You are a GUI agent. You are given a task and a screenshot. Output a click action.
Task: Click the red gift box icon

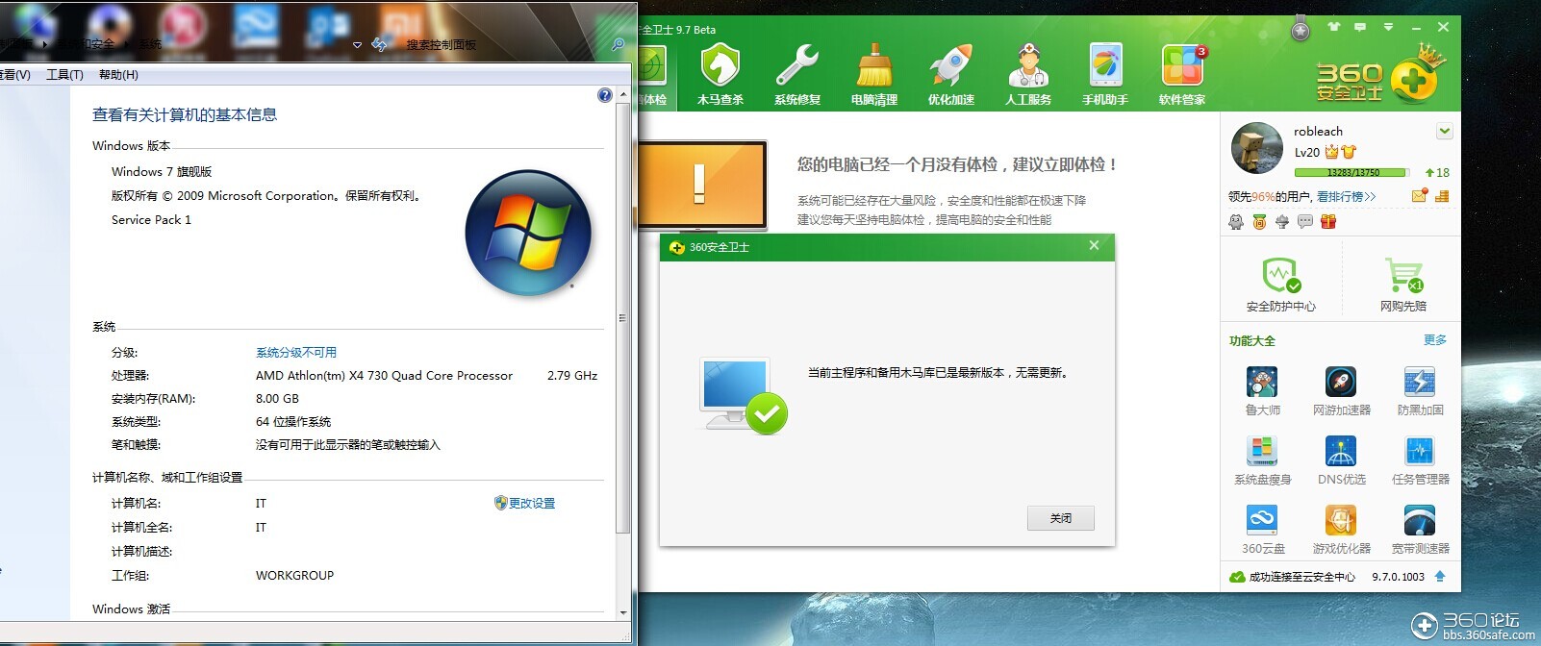pos(1328,222)
